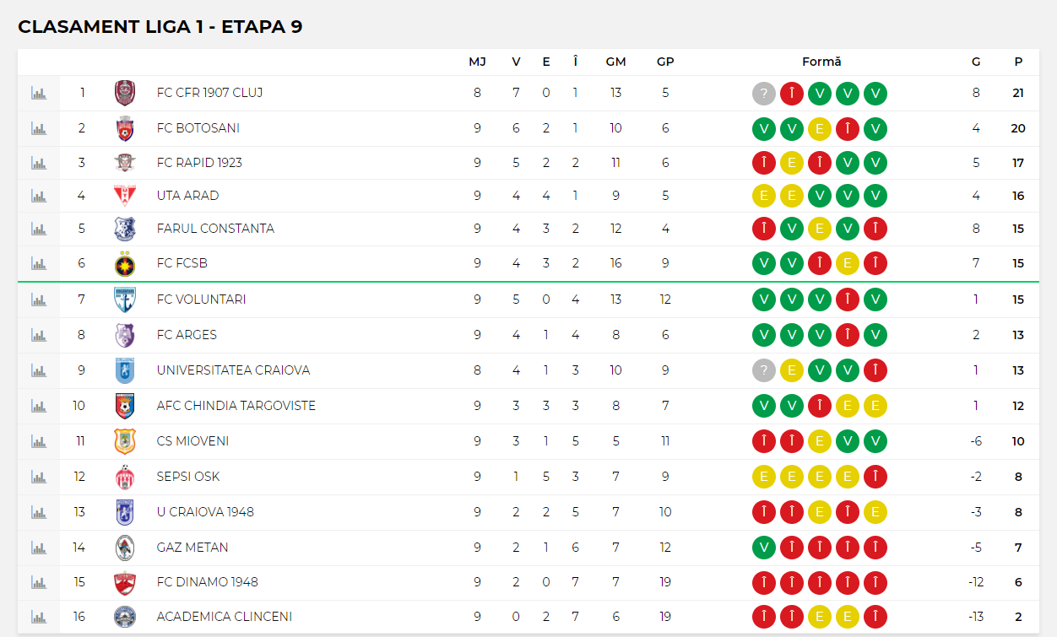Open the FC Rapid 1923 team link
This screenshot has width=1057, height=637.
(199, 163)
